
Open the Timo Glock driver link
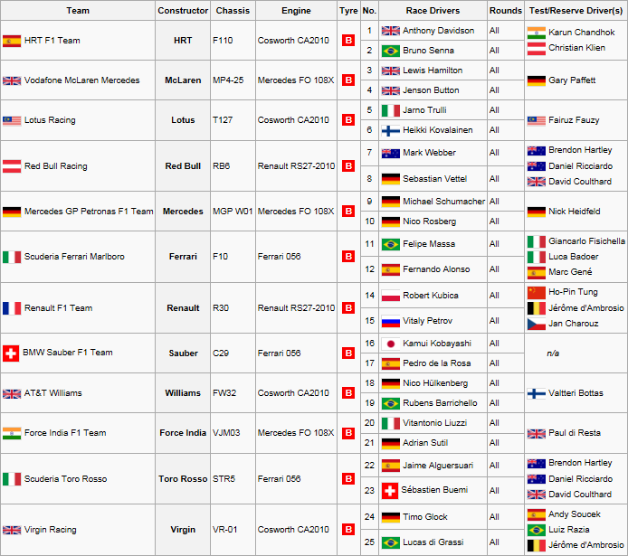tap(425, 517)
